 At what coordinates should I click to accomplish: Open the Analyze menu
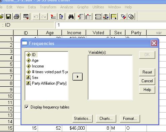click(67, 7)
